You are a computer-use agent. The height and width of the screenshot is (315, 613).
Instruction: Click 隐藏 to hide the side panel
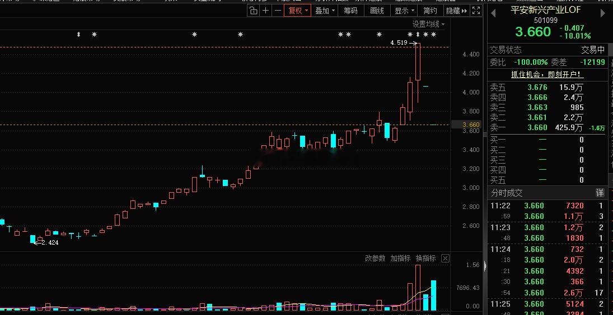click(456, 11)
